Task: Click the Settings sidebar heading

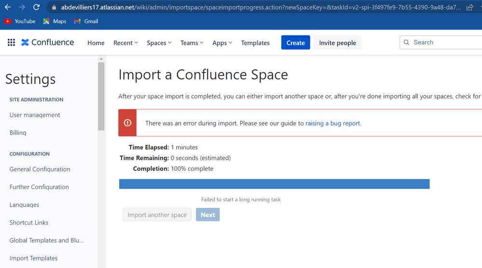Action: (x=30, y=79)
